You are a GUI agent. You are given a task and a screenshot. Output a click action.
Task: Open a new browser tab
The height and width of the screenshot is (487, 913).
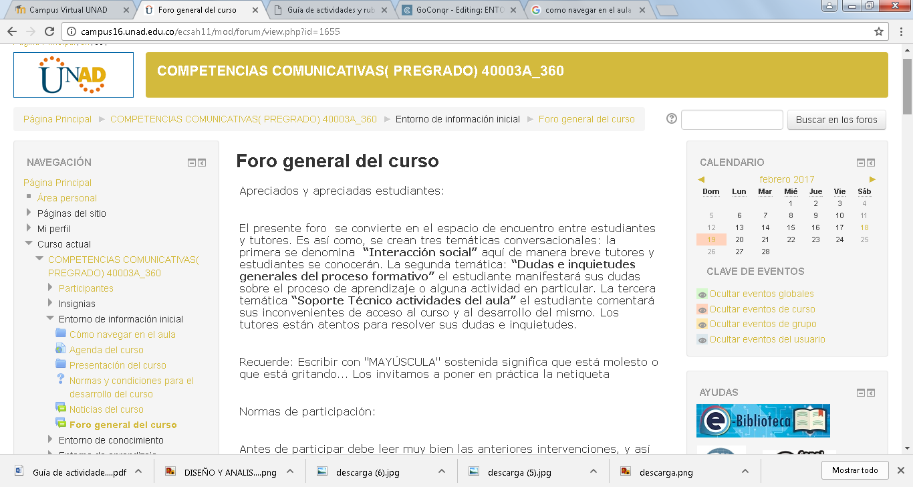click(x=667, y=10)
